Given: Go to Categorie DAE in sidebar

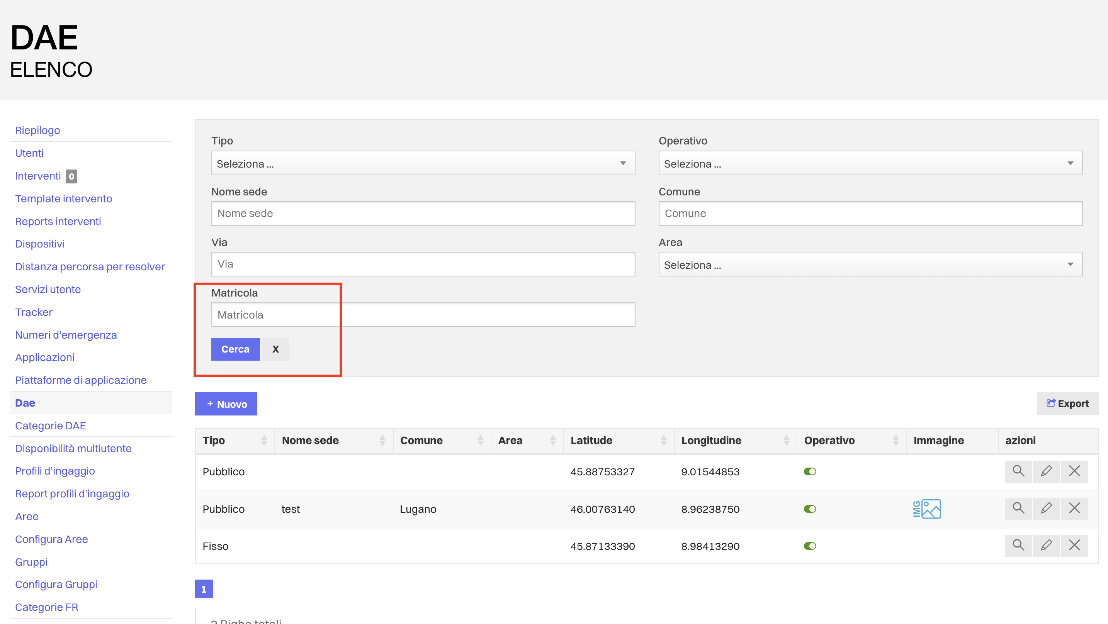Looking at the screenshot, I should click(50, 426).
